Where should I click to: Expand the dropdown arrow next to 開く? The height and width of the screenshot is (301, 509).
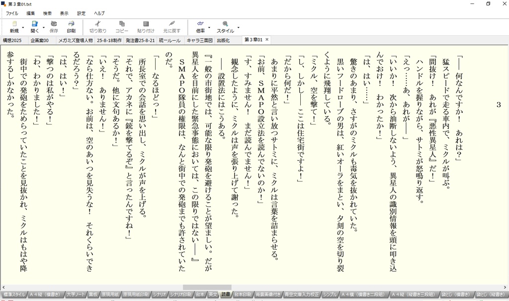pyautogui.click(x=44, y=28)
